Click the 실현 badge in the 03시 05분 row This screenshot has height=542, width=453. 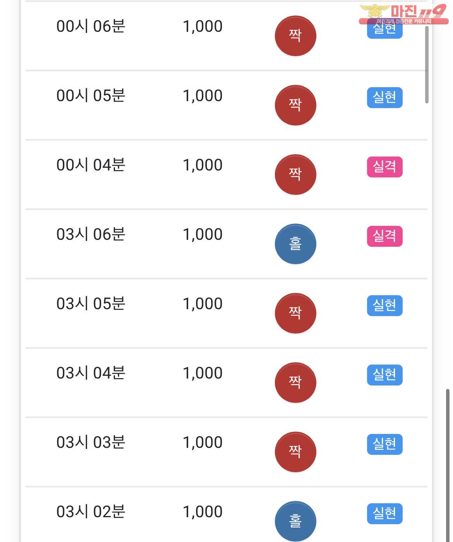point(384,306)
